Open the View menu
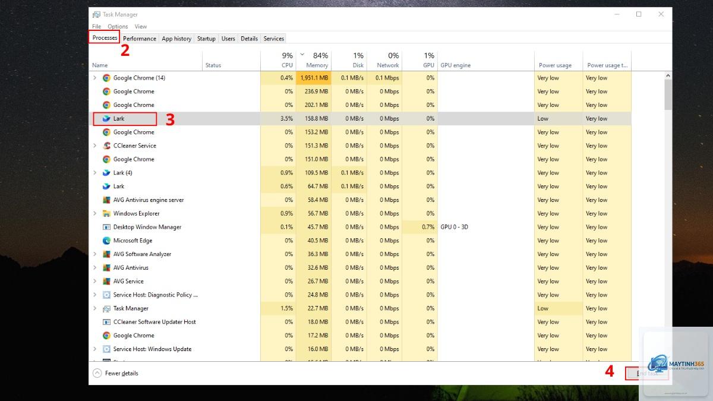The height and width of the screenshot is (401, 713). click(x=140, y=26)
